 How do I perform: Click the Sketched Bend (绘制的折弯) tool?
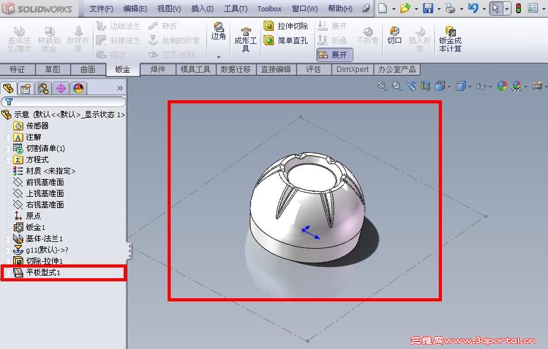(x=174, y=41)
